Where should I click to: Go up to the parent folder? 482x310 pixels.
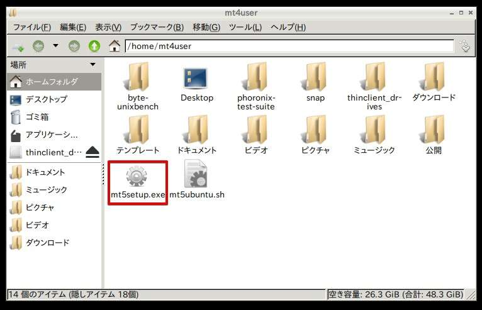[94, 47]
